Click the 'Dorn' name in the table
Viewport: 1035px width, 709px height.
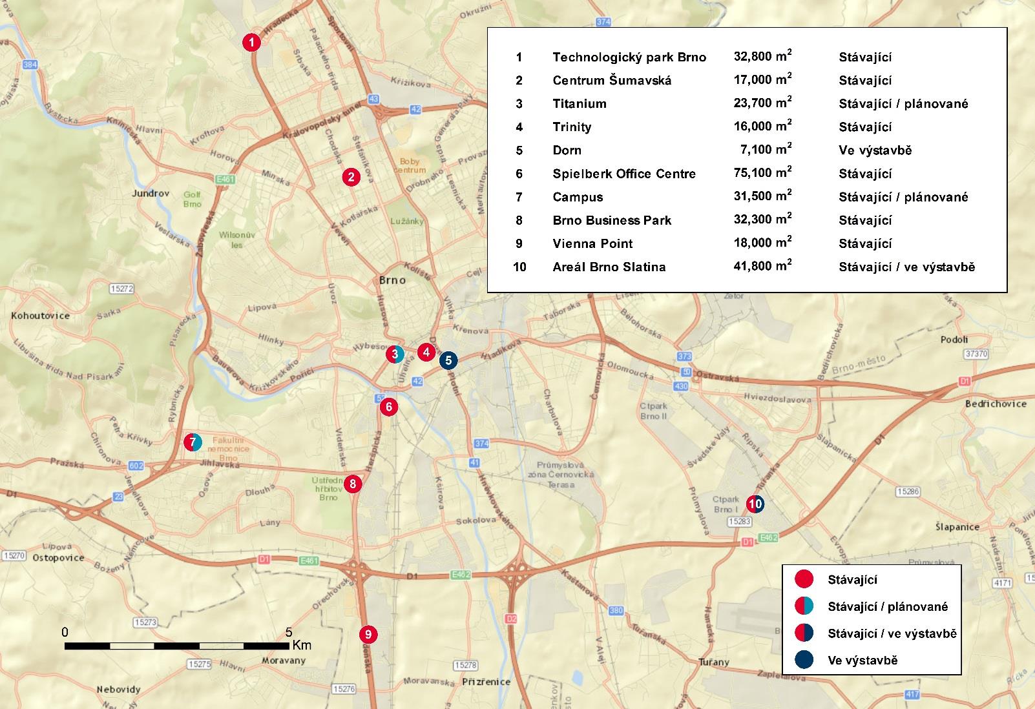click(567, 150)
